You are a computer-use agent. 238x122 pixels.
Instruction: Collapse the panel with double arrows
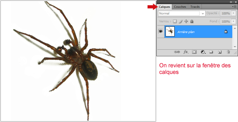tap(231, 2)
